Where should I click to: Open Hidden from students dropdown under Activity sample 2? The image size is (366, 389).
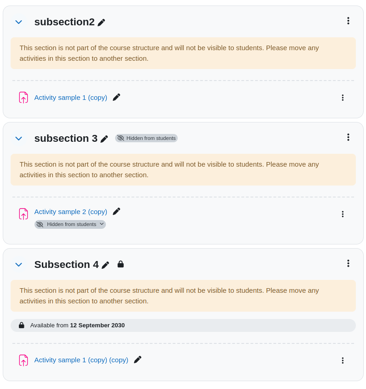(70, 225)
